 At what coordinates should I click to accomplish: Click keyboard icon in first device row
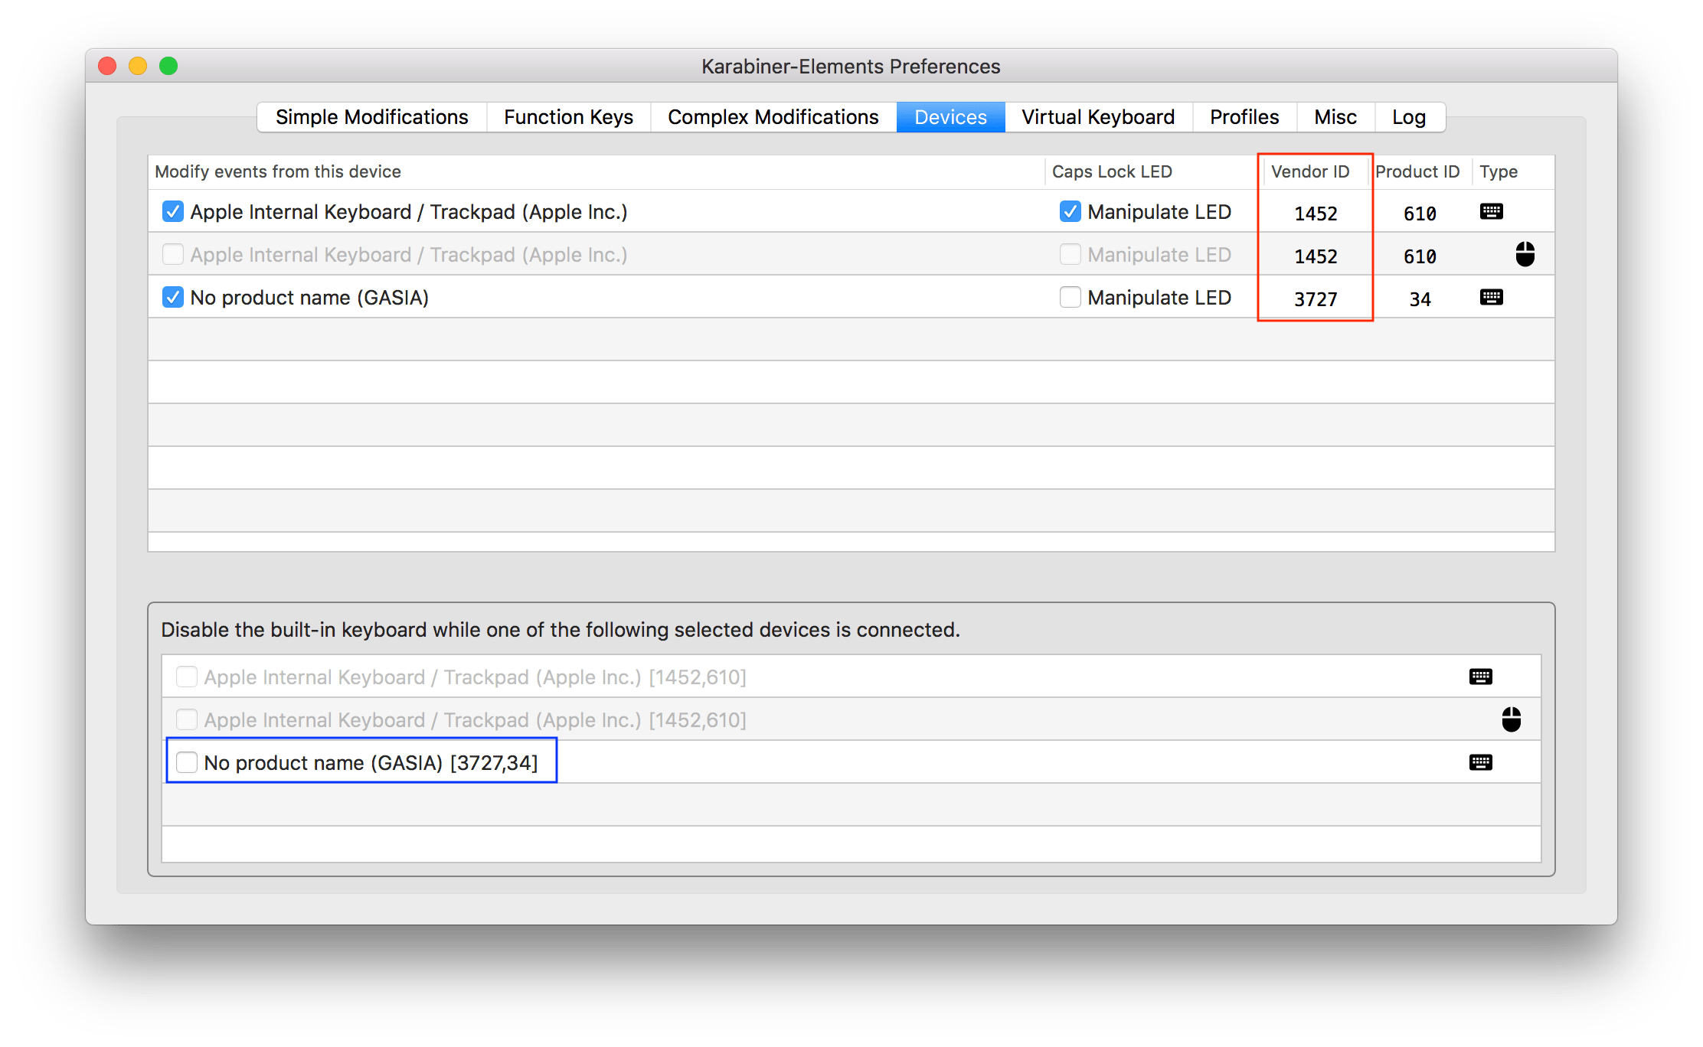coord(1491,212)
